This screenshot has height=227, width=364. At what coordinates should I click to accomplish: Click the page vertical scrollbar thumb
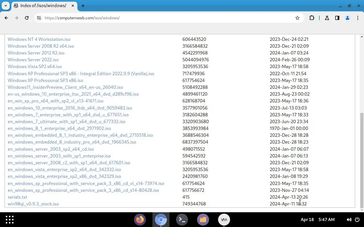[x=362, y=160]
